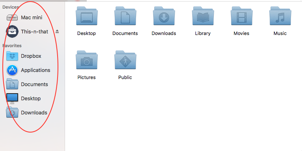Open the Movies folder icon

tap(242, 16)
